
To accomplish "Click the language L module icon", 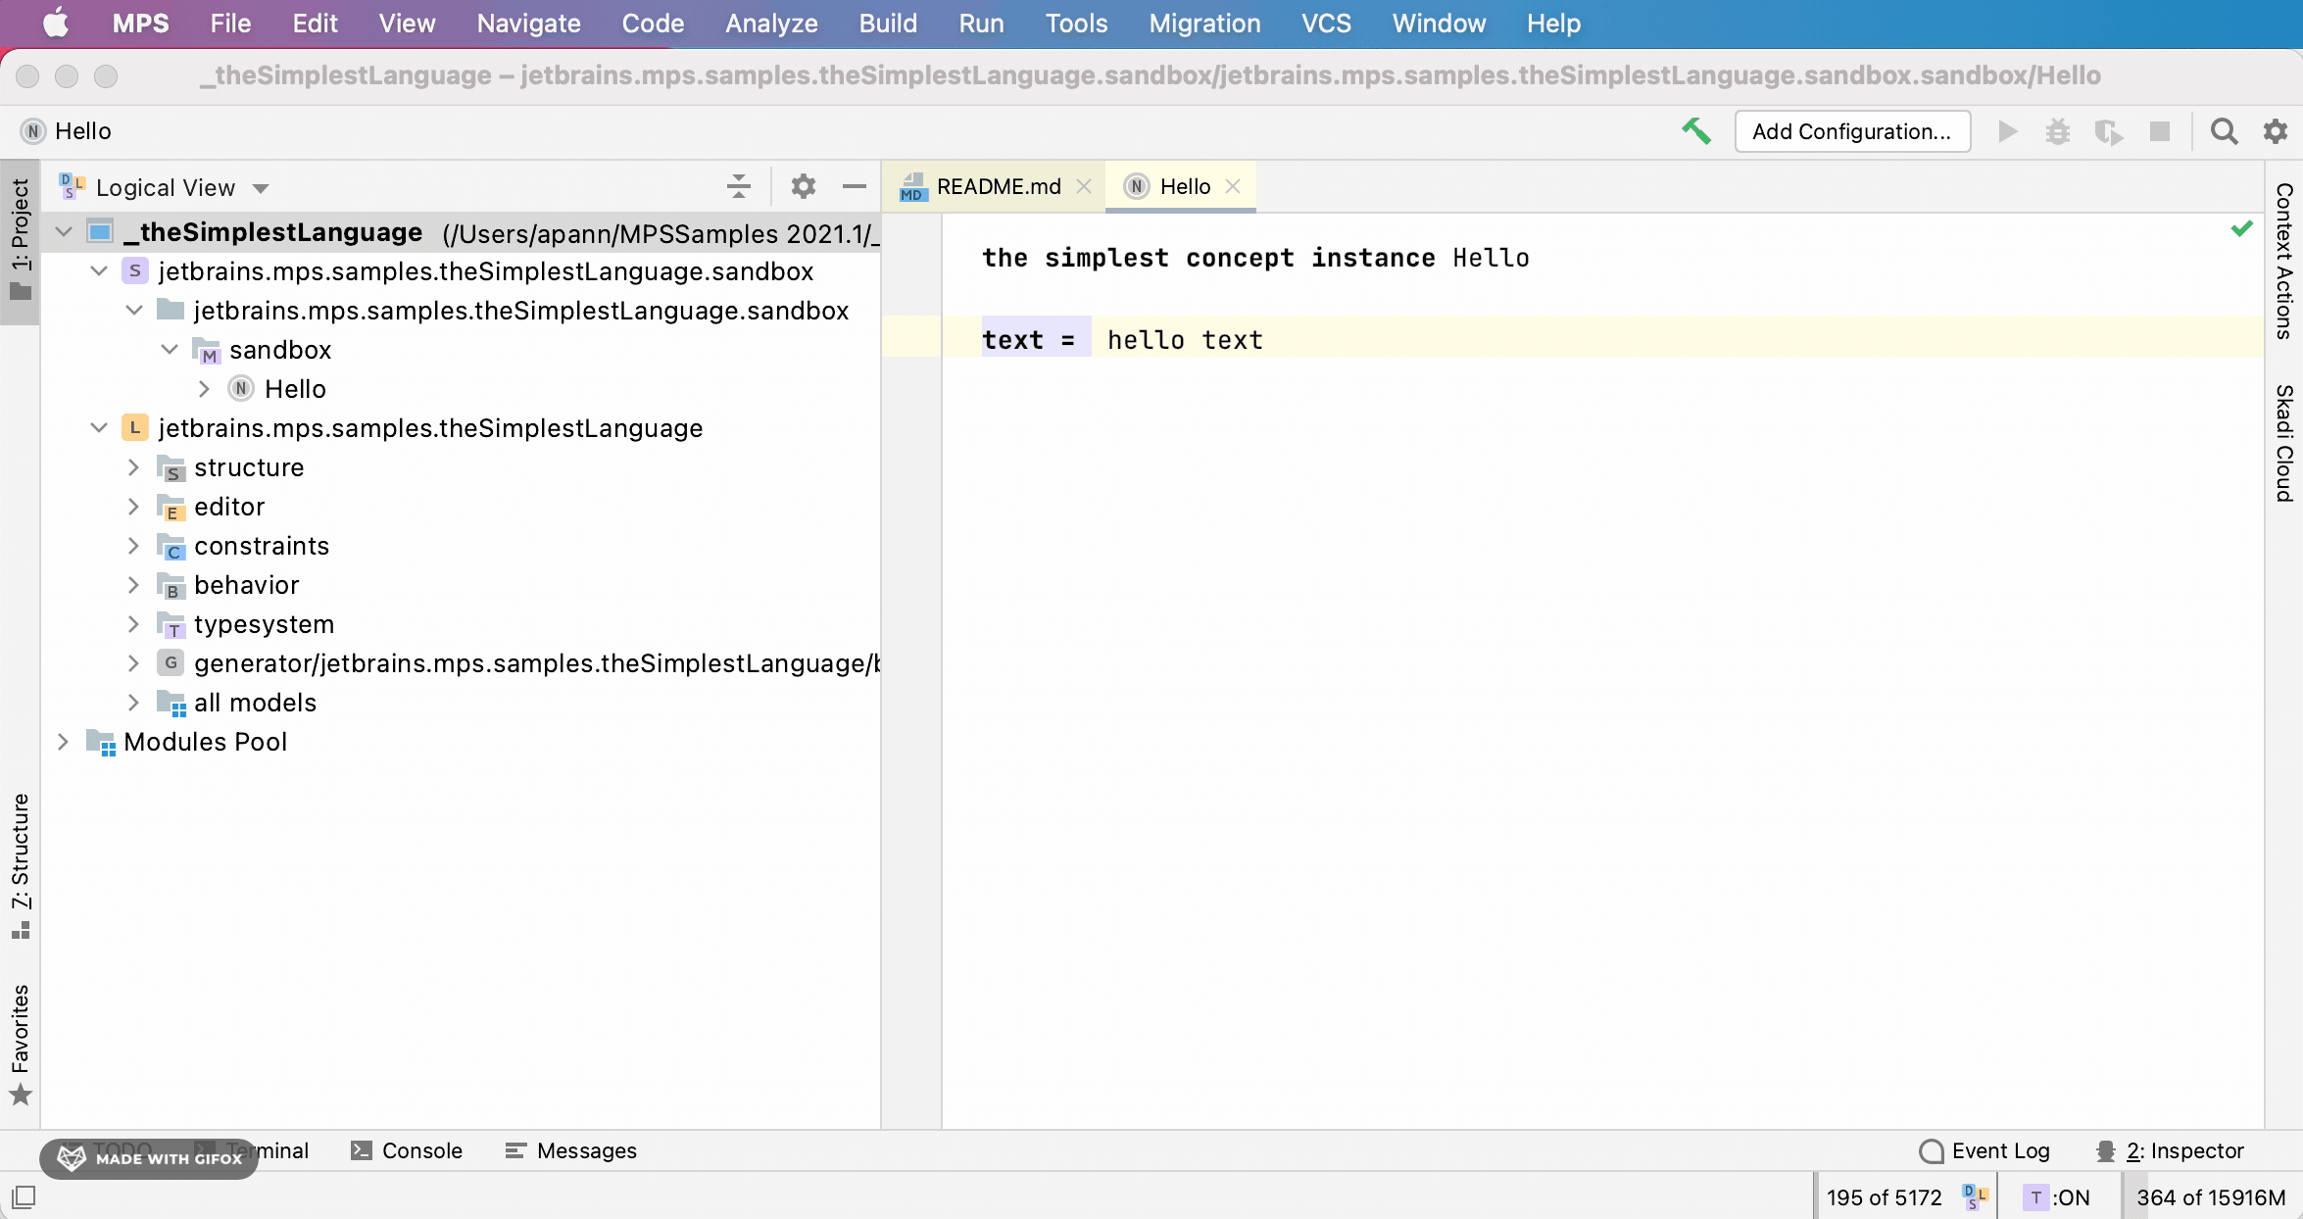I will coord(135,428).
